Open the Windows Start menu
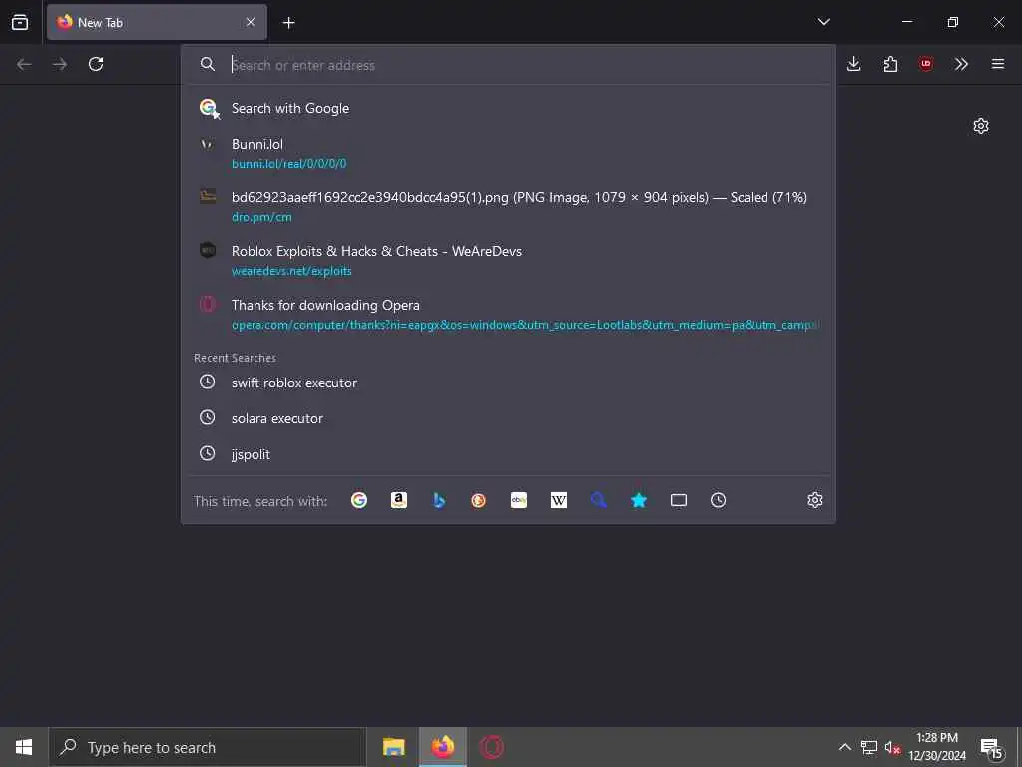 (x=24, y=747)
